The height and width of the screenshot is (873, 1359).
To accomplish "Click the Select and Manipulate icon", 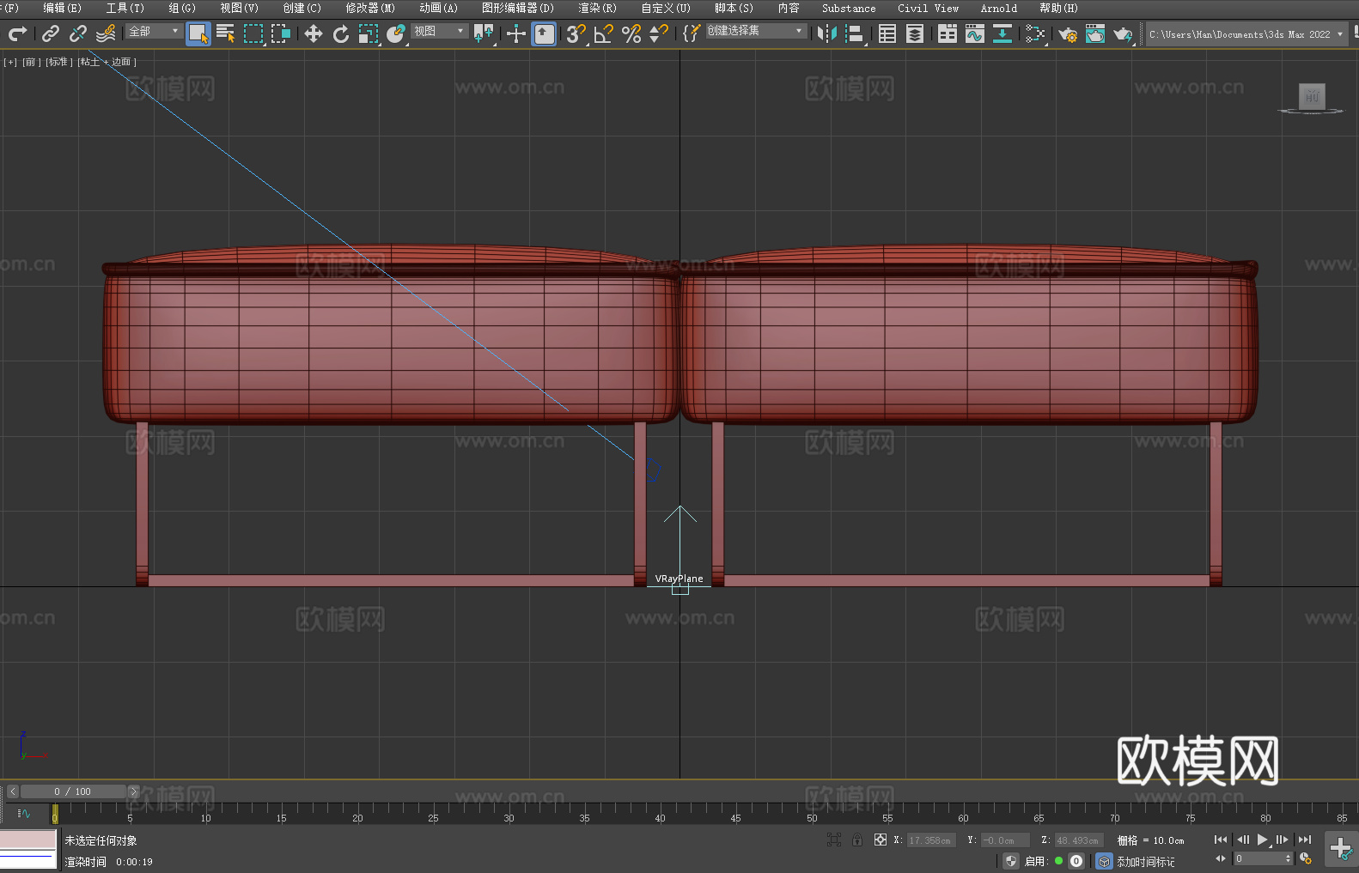I will [x=515, y=33].
